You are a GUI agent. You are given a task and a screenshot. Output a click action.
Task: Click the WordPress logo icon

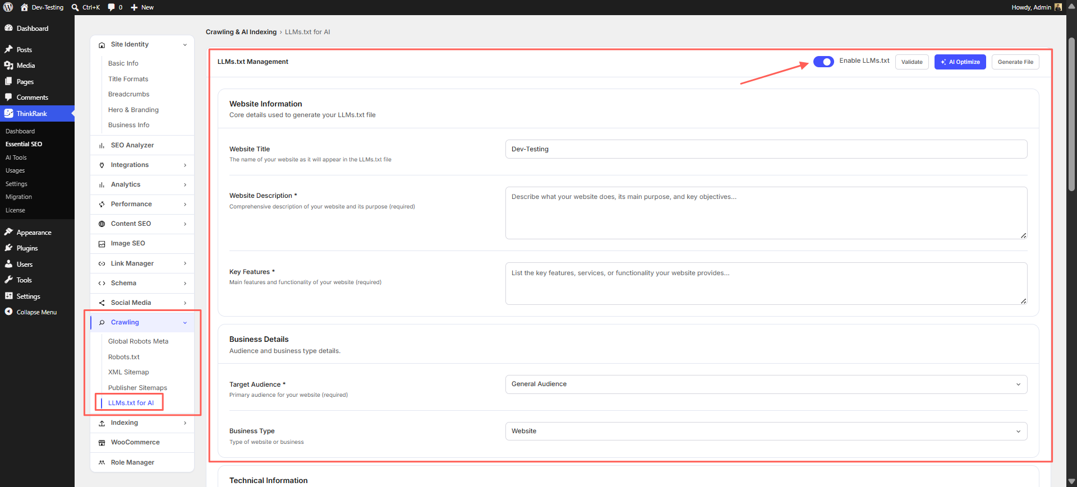(x=8, y=7)
